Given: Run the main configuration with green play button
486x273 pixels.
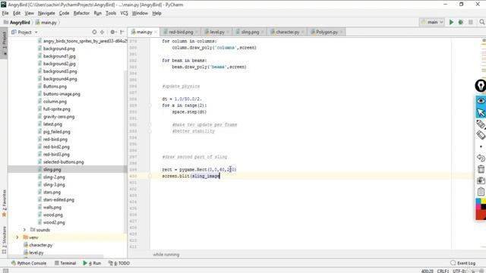Looking at the screenshot, I should tap(451, 22).
